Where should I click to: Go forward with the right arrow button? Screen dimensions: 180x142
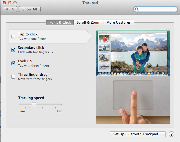[13, 9]
